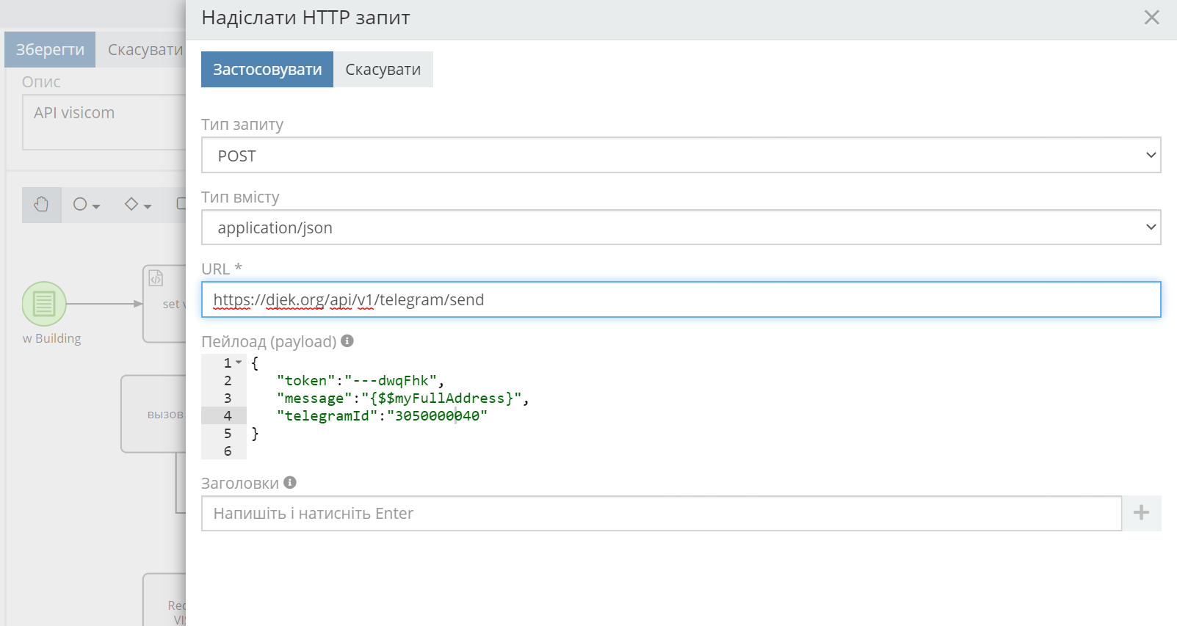Click the headers input field
The height and width of the screenshot is (626, 1177).
click(x=661, y=513)
